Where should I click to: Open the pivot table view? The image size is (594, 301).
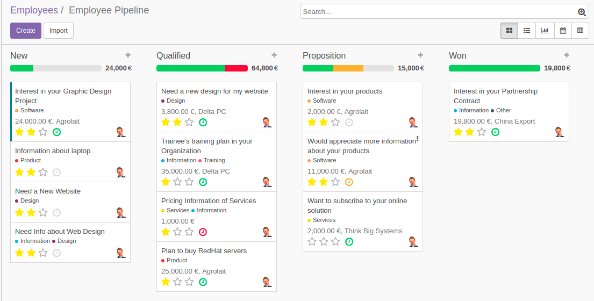coord(580,31)
